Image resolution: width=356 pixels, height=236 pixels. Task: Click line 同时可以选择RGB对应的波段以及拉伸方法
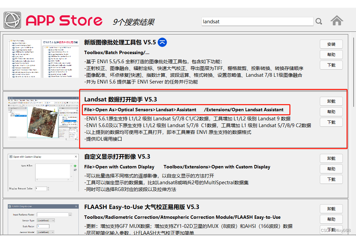[130, 189]
